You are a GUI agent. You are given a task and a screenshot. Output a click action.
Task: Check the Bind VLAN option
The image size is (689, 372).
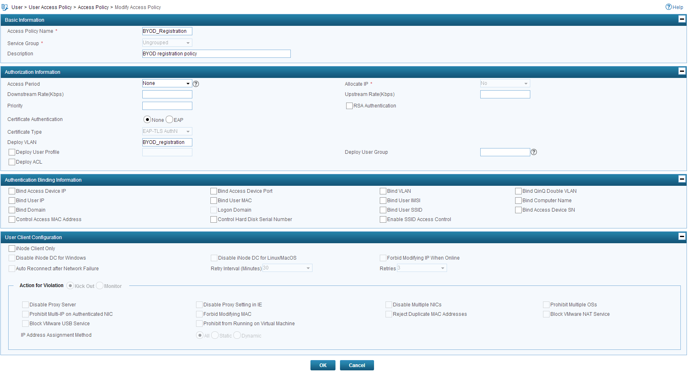click(383, 191)
